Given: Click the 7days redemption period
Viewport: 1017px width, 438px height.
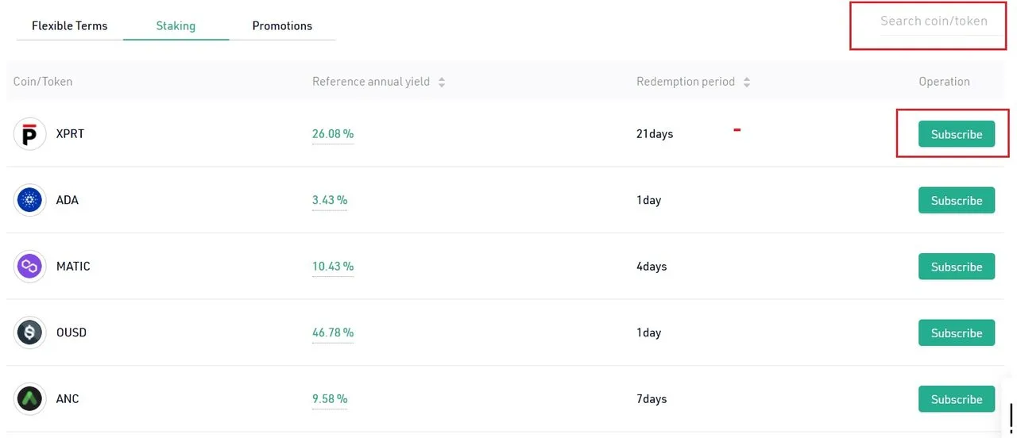Looking at the screenshot, I should (x=652, y=399).
